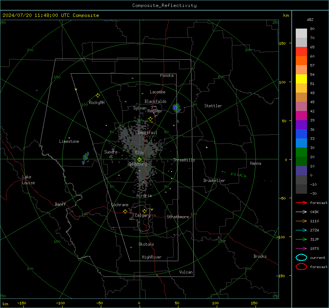Select the Stettler label
Screen dimensions: 329x308
point(213,106)
